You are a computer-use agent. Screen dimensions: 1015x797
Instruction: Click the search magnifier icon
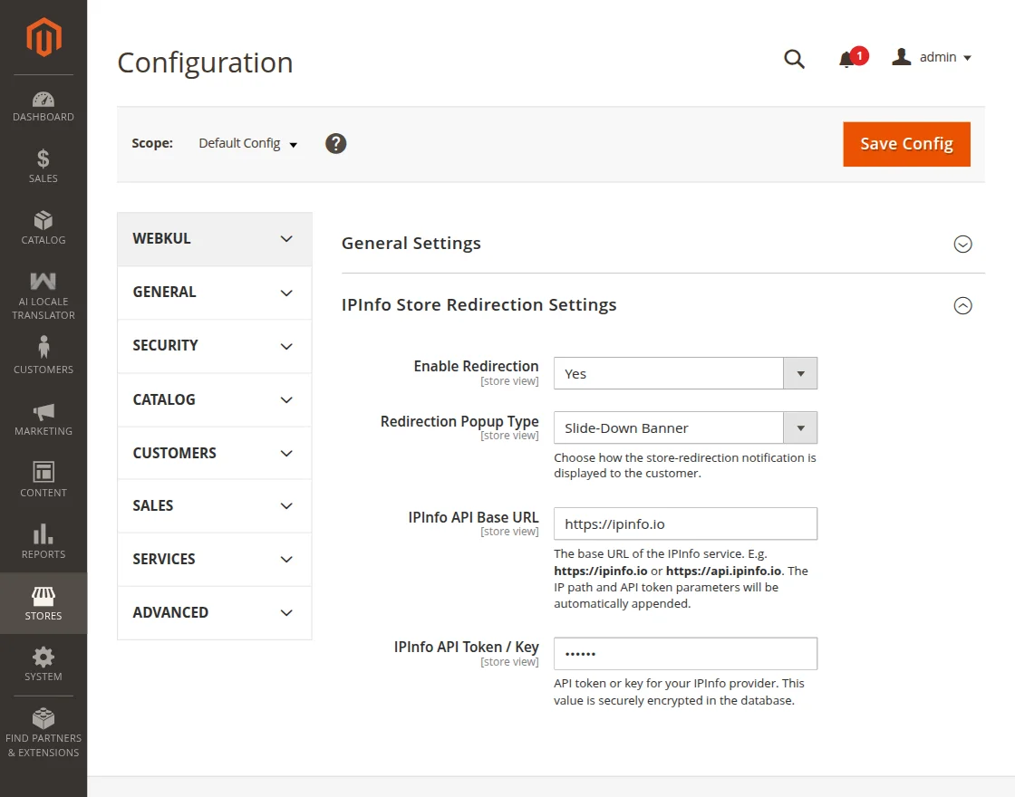click(x=794, y=59)
